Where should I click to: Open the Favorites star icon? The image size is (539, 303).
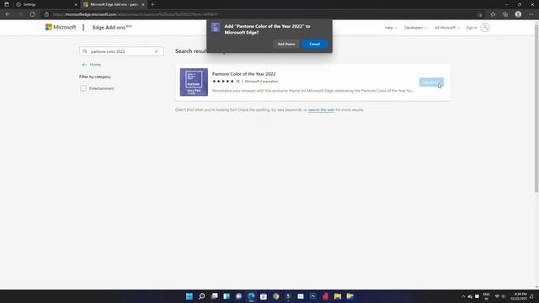click(493, 14)
